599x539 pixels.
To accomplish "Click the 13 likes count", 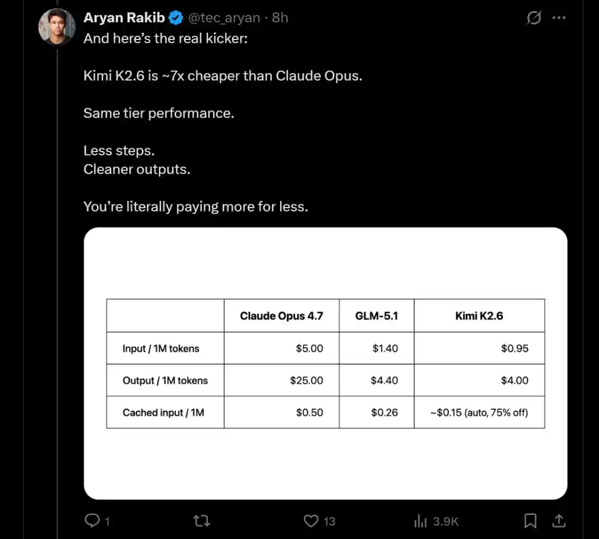I will pos(329,521).
